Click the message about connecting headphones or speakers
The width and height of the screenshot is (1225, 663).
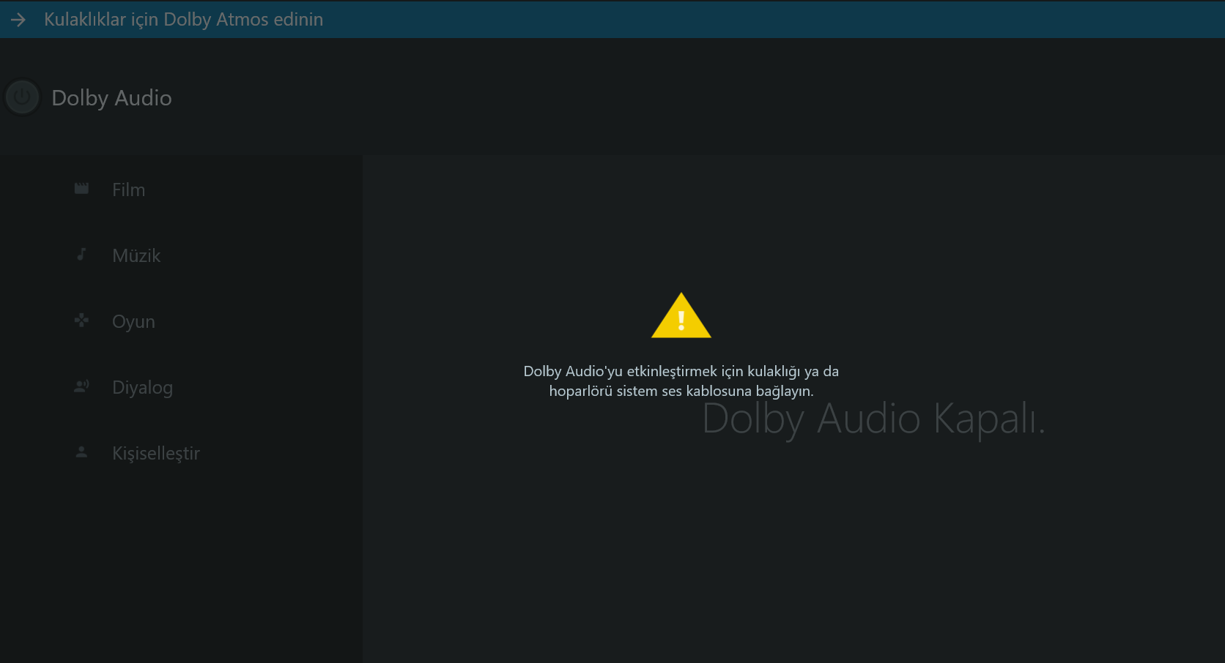[681, 381]
